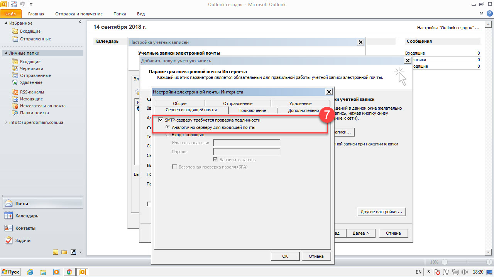The width and height of the screenshot is (494, 277).
Task: Switch to the Отправленные dialog tab
Action: coord(238,103)
